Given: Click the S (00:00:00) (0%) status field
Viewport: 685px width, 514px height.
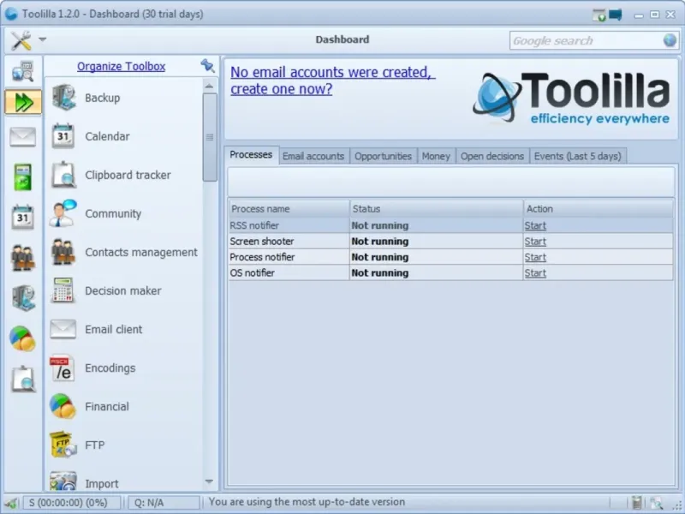Looking at the screenshot, I should click(72, 503).
